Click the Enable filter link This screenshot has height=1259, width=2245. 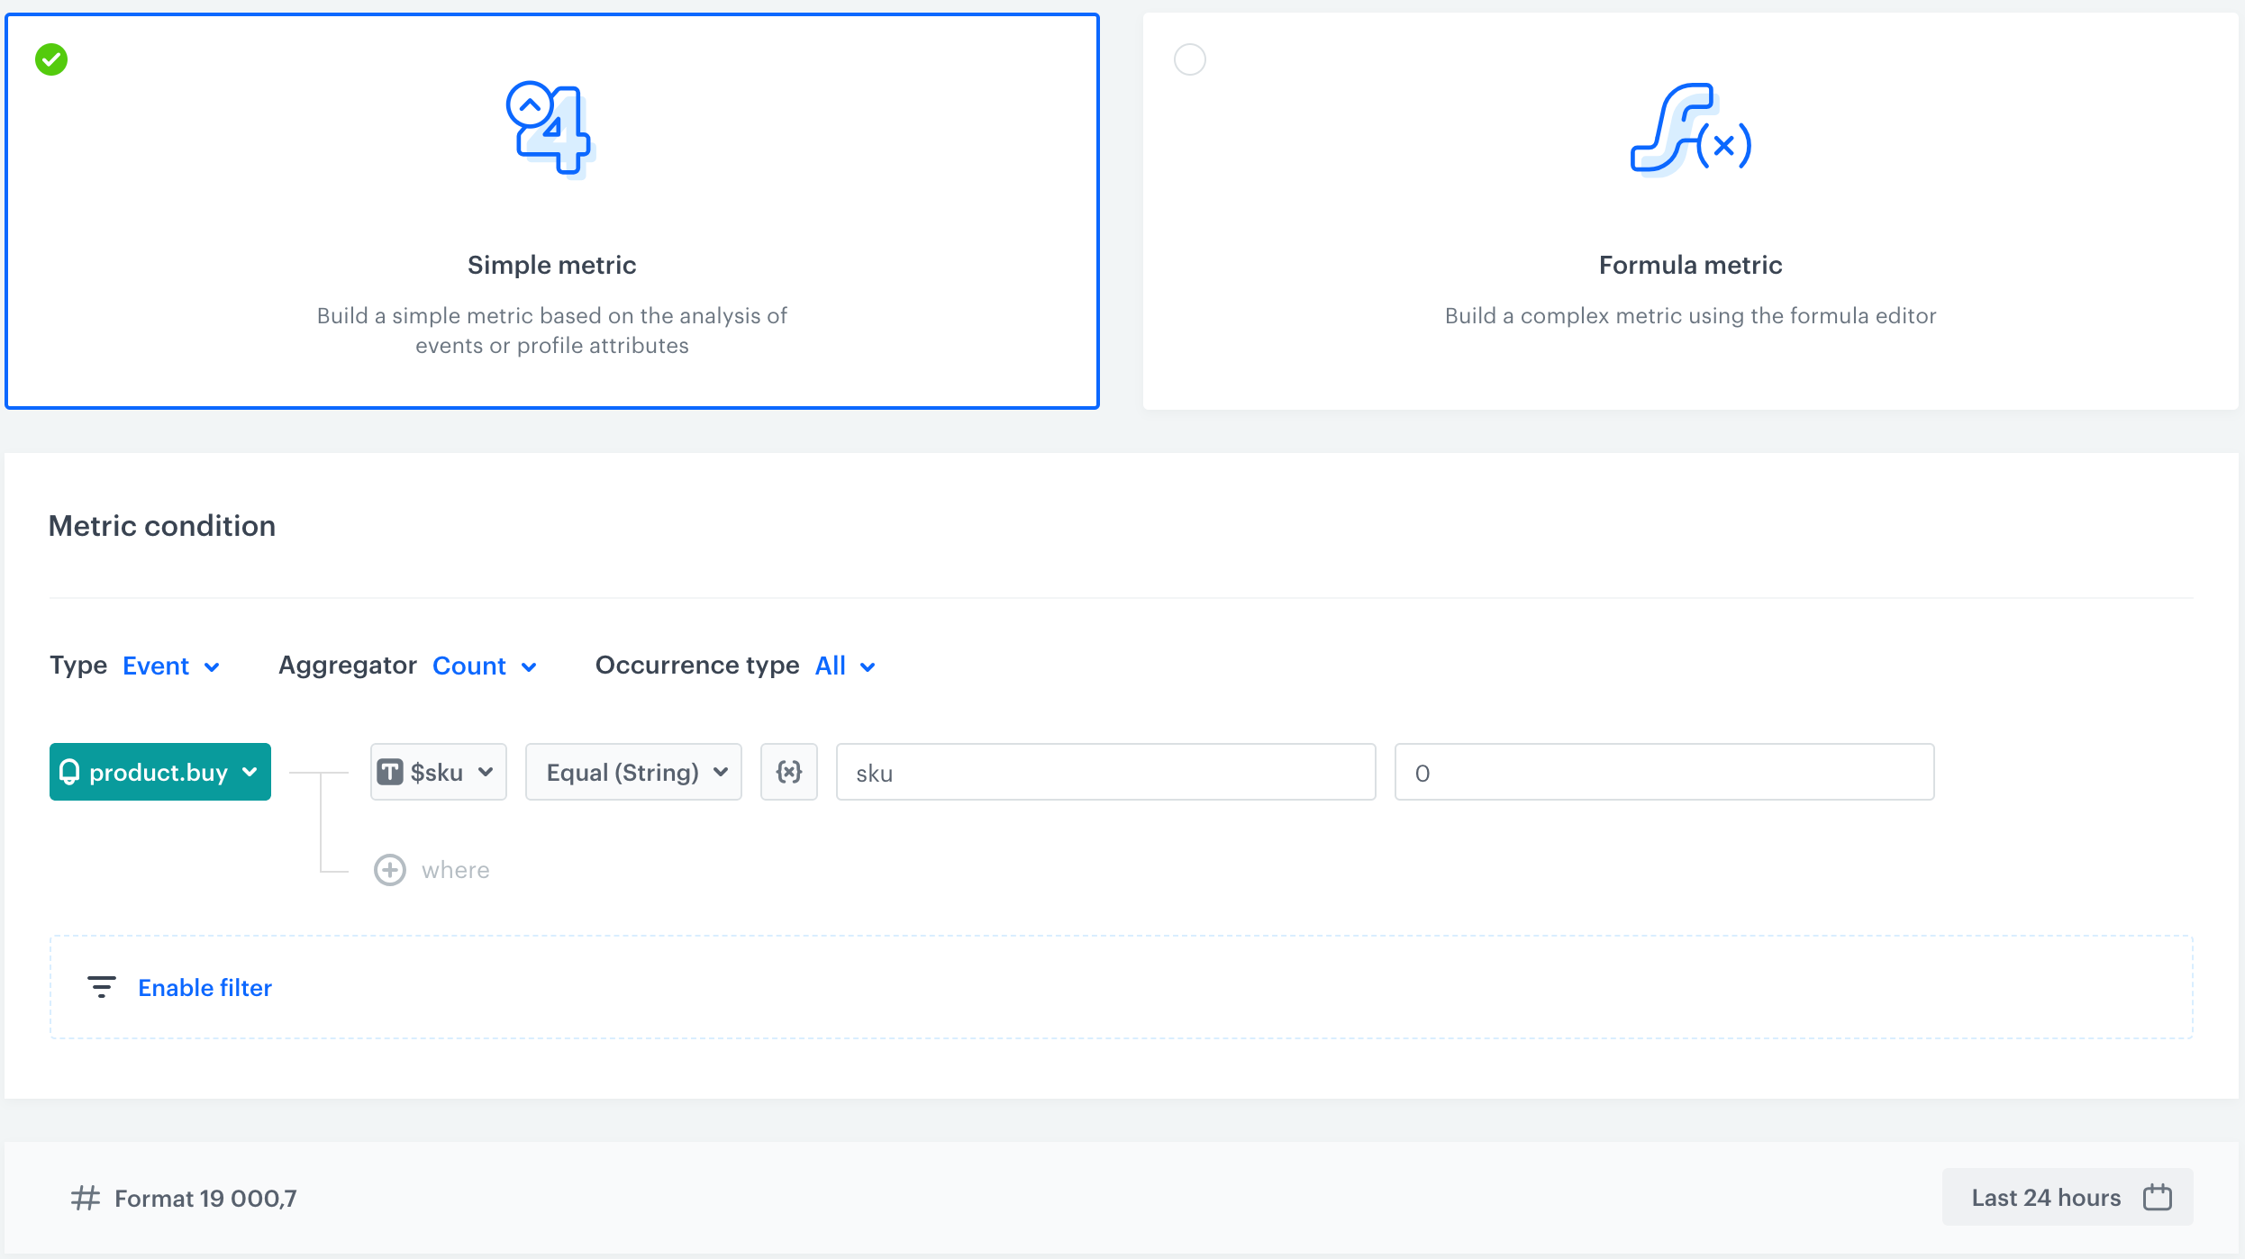(205, 987)
